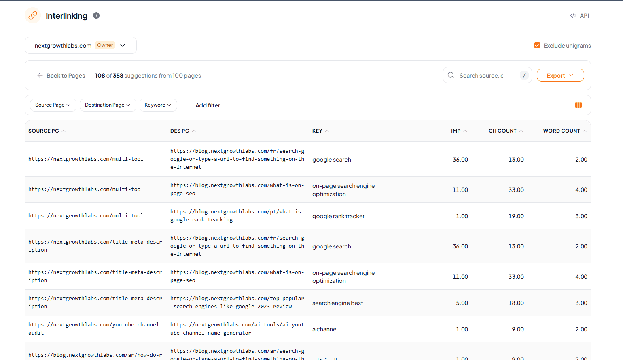Click the Owner badge label

(x=105, y=45)
